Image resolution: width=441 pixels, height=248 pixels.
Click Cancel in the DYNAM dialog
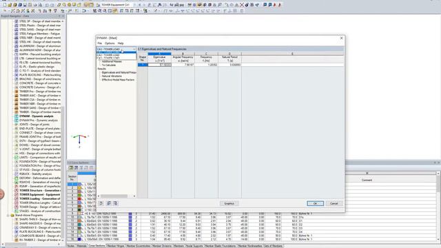[x=334, y=203]
